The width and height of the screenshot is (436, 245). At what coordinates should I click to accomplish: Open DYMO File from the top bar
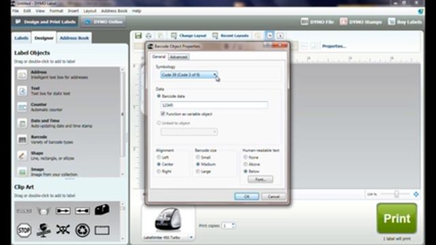(x=317, y=22)
